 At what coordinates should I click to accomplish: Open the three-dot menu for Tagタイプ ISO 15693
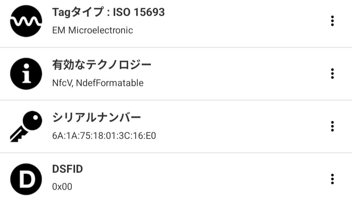332,21
